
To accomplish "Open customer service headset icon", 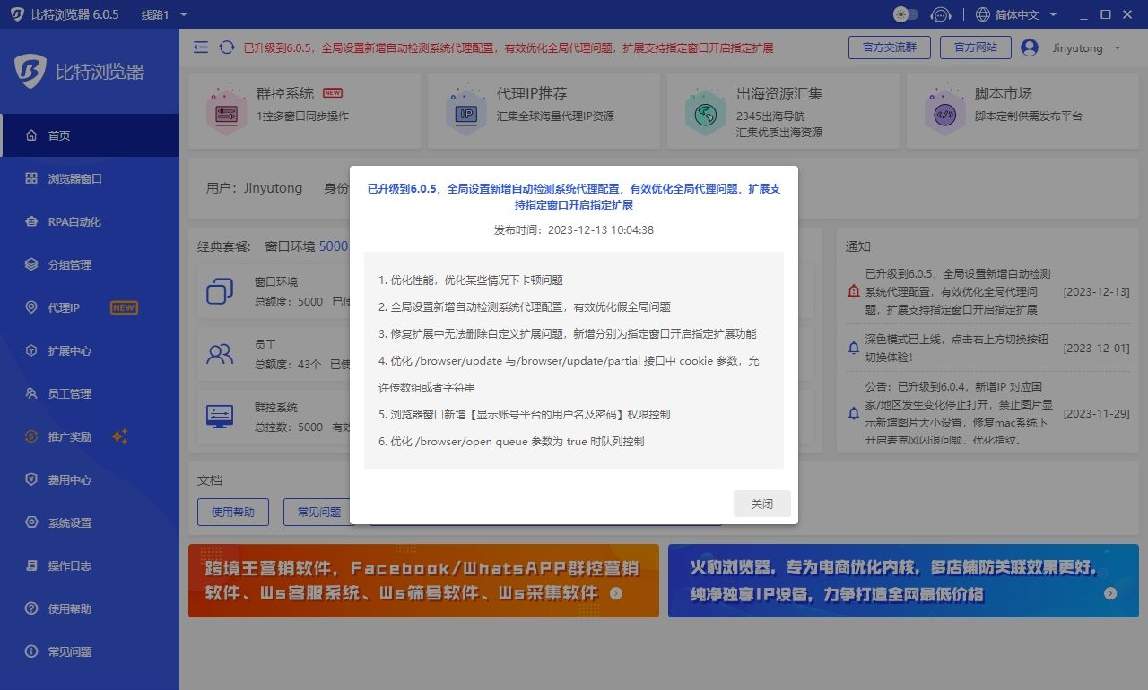I will point(940,14).
